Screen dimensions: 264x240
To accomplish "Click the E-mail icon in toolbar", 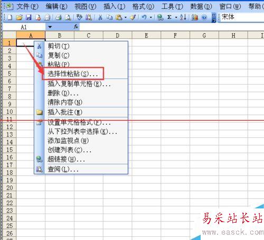I will pyautogui.click(x=48, y=17).
